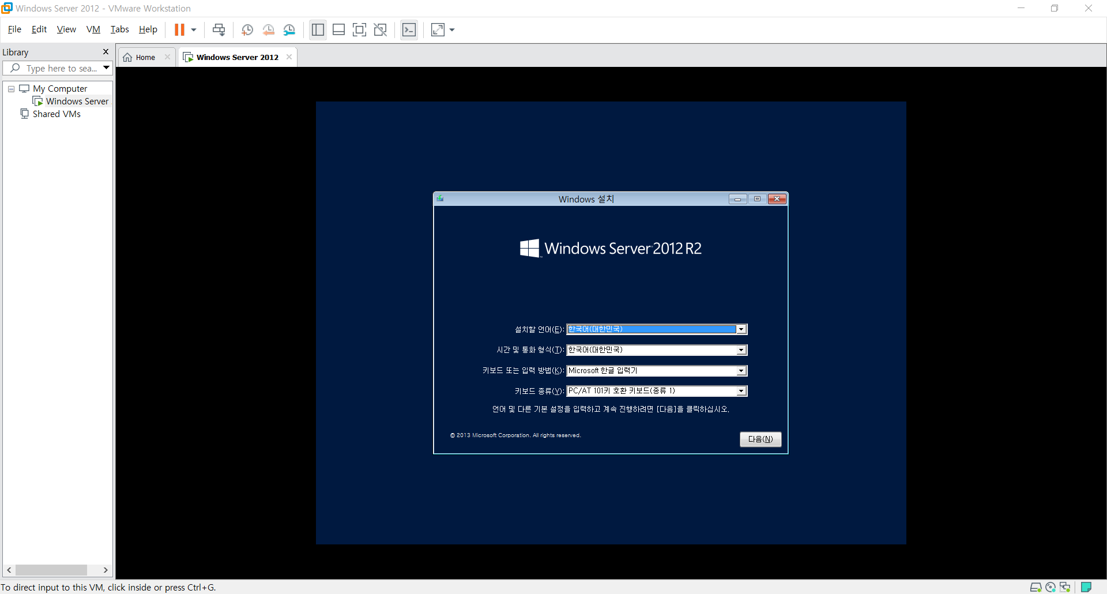The width and height of the screenshot is (1107, 594).
Task: Toggle the thumbnail bar view
Action: (339, 30)
